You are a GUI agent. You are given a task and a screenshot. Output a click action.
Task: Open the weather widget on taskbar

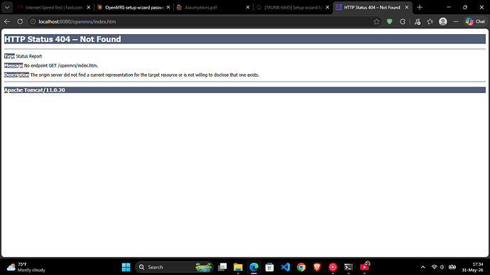[x=26, y=267]
